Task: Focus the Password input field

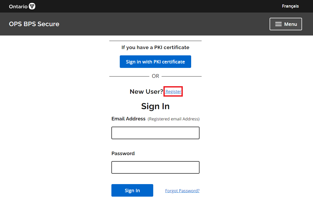Action: (155, 167)
